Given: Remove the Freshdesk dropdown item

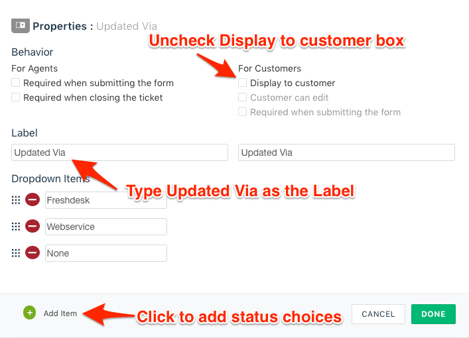Looking at the screenshot, I should [33, 199].
